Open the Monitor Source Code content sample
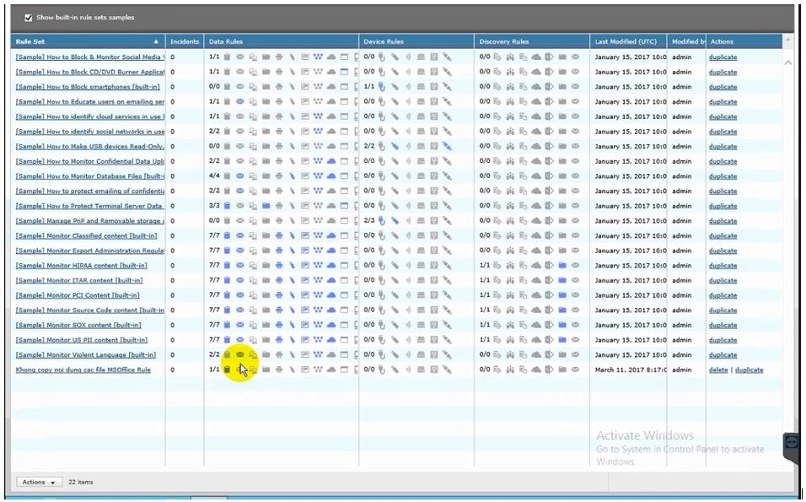The height and width of the screenshot is (502, 806). (x=89, y=310)
